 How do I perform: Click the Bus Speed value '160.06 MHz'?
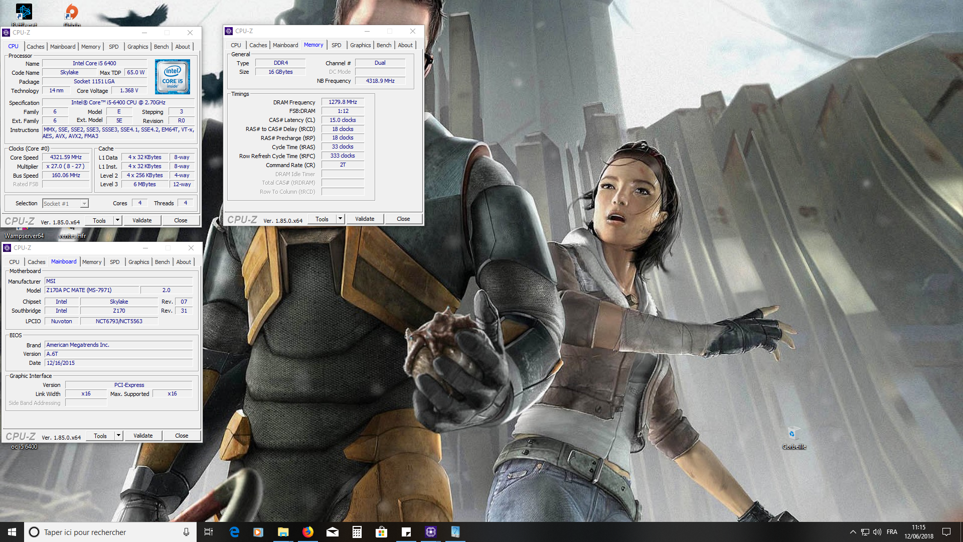point(66,175)
